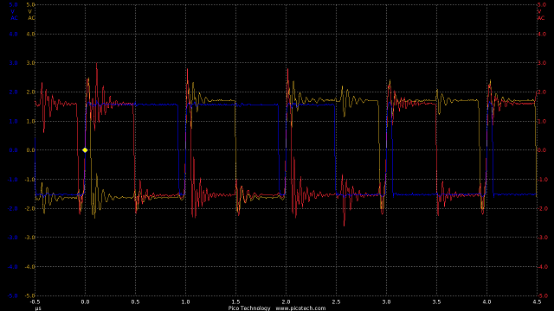Click the www.picotech.com link text
The image size is (554, 311).
tap(300, 308)
